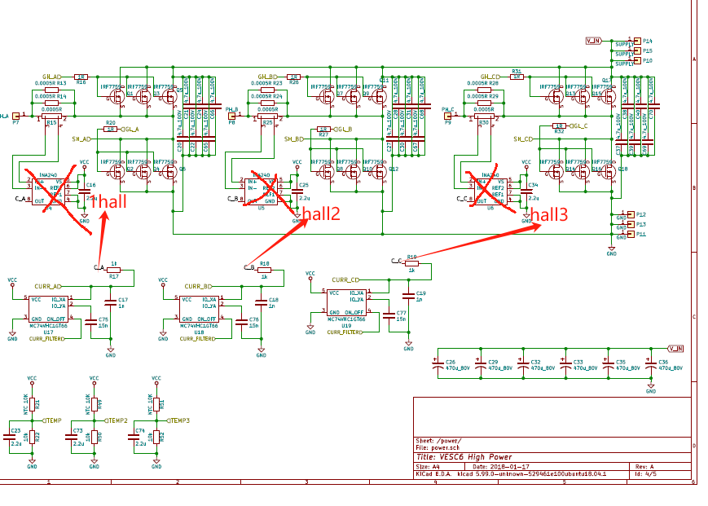Image resolution: width=708 pixels, height=506 pixels.
Task: Select the PH_A connector P7
Action: [16, 117]
